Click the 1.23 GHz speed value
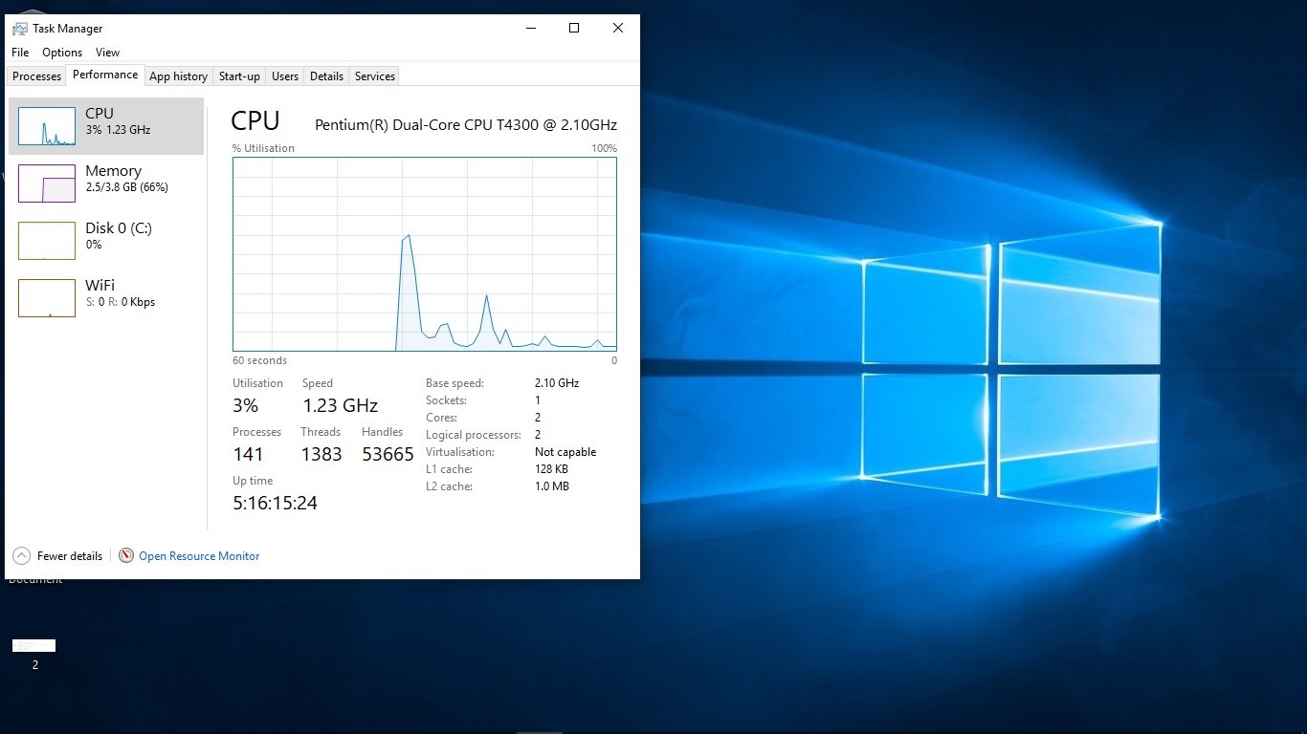 click(x=341, y=405)
